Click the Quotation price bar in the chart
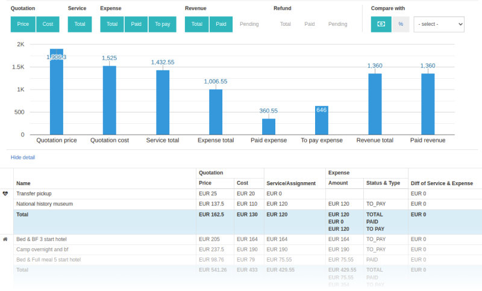The width and height of the screenshot is (482, 291). 57,91
